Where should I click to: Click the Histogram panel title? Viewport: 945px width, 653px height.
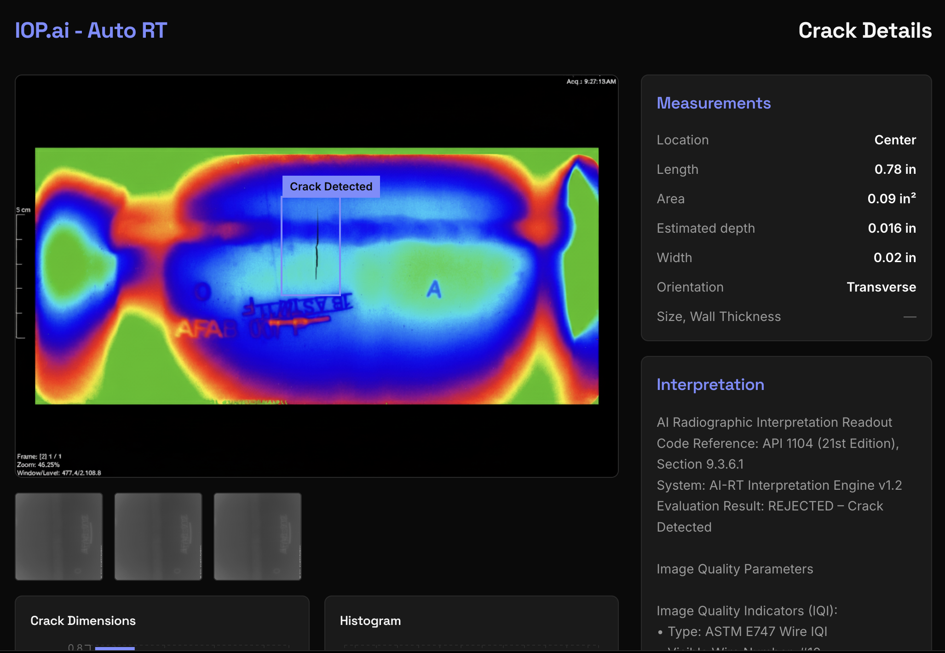pos(370,621)
